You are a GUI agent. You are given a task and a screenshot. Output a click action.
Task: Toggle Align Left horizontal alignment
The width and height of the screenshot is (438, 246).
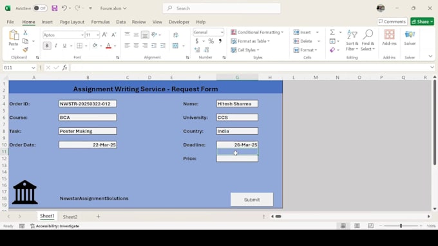click(x=127, y=46)
